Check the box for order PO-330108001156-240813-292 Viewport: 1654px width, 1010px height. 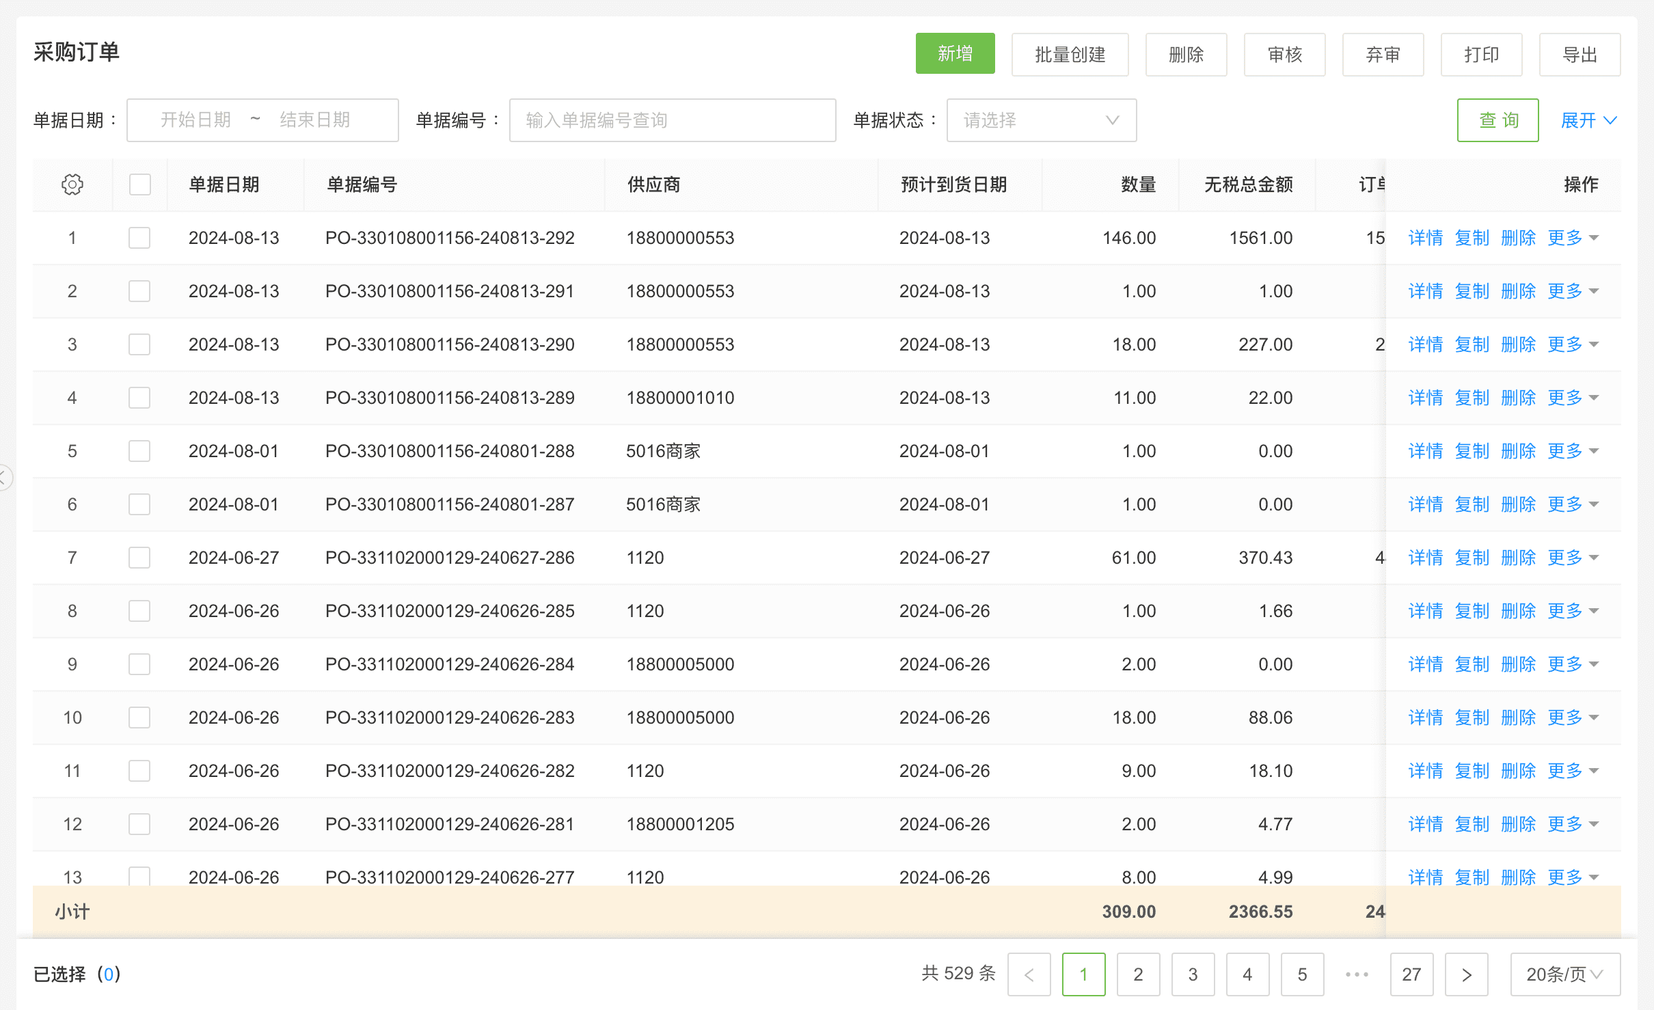pyautogui.click(x=139, y=238)
